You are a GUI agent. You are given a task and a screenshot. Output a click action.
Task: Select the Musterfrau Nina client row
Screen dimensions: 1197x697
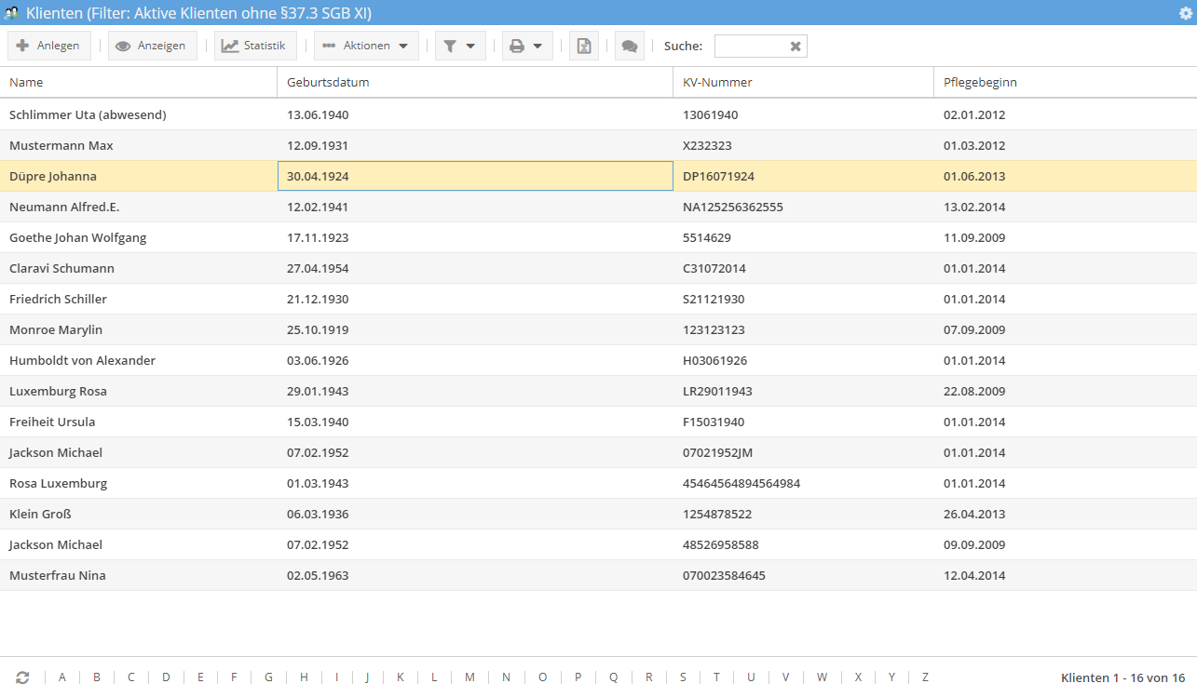click(x=58, y=575)
